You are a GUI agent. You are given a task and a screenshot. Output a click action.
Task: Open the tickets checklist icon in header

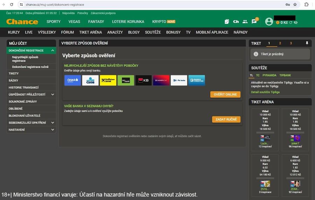(226, 21)
